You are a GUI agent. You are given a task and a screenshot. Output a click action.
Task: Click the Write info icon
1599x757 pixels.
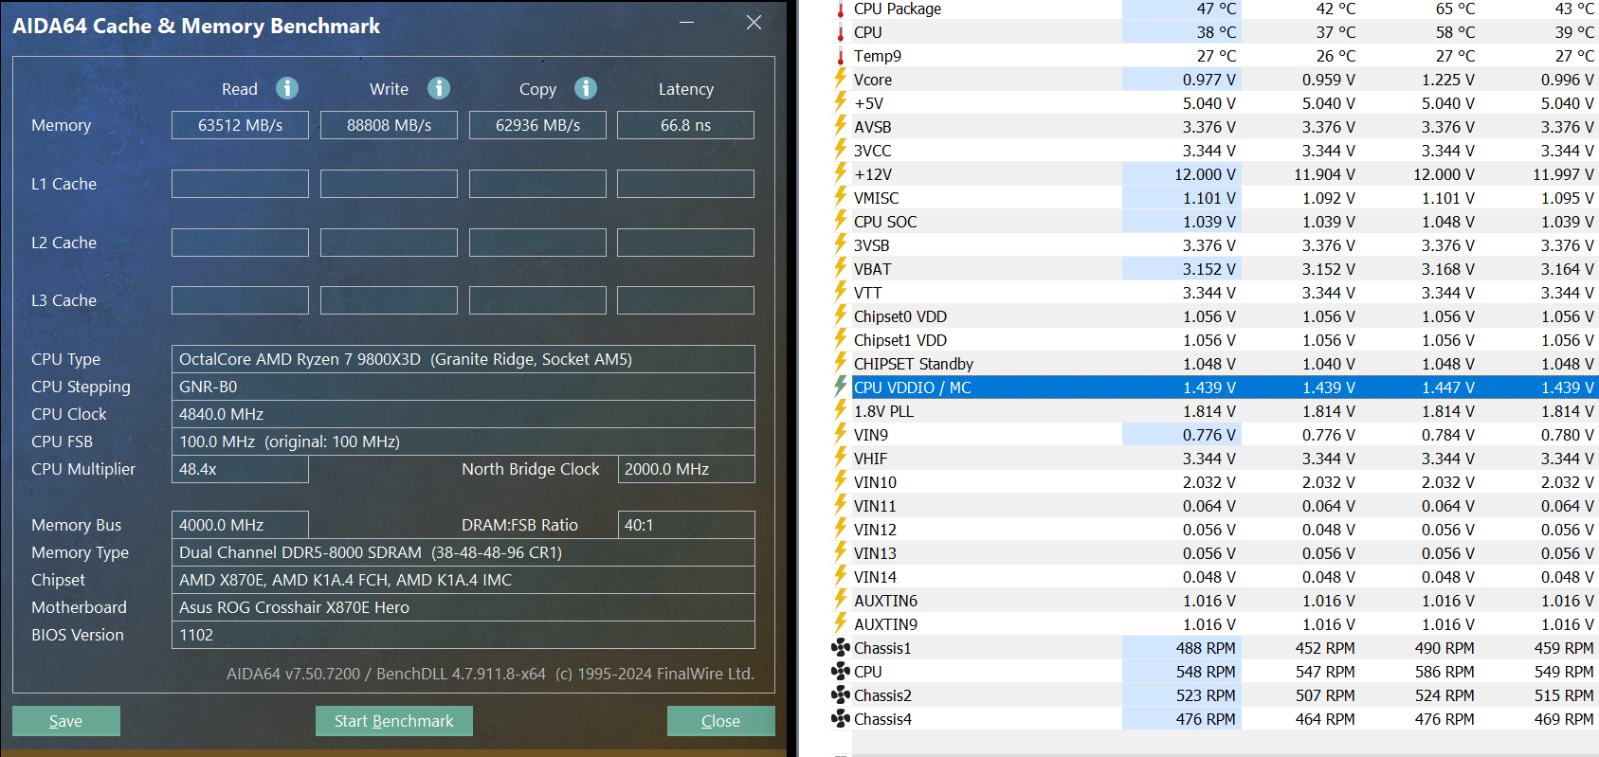(x=439, y=88)
